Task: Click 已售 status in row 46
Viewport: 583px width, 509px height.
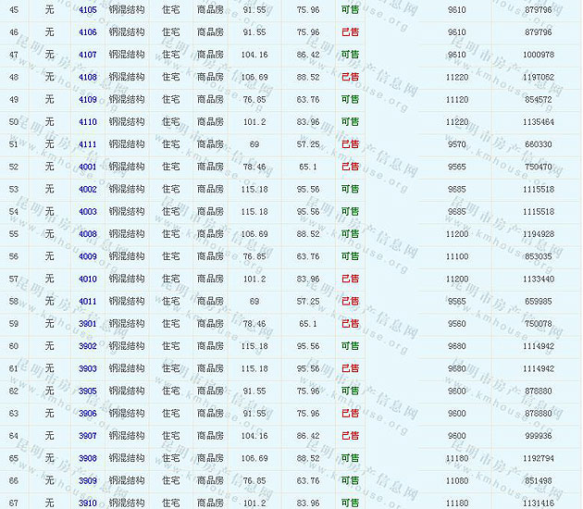Action: [350, 32]
